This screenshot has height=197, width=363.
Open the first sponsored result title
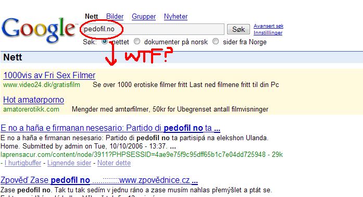coord(49,76)
